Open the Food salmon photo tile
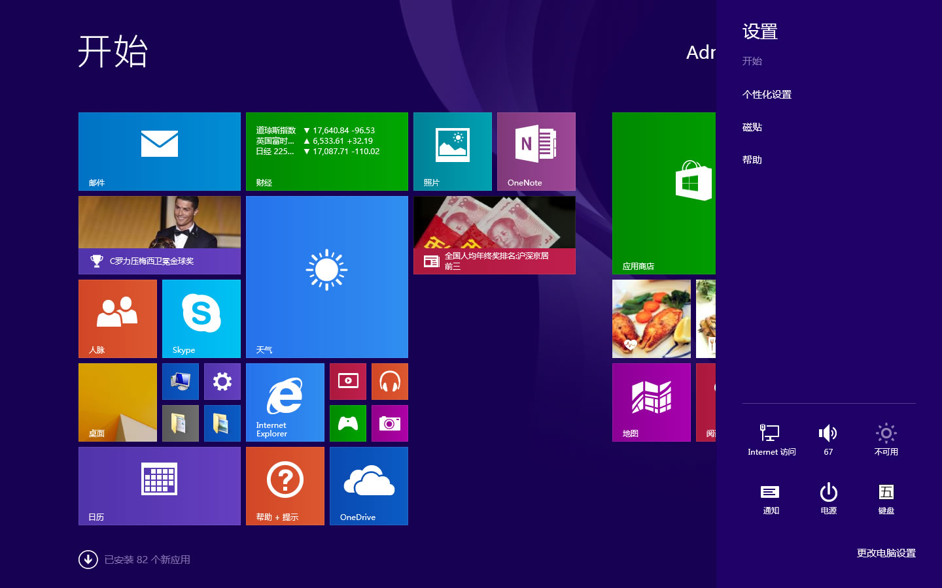This screenshot has height=588, width=942. pyautogui.click(x=652, y=319)
